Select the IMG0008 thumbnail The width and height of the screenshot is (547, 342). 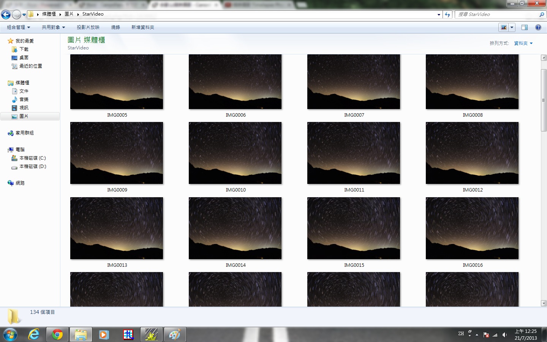(x=472, y=82)
